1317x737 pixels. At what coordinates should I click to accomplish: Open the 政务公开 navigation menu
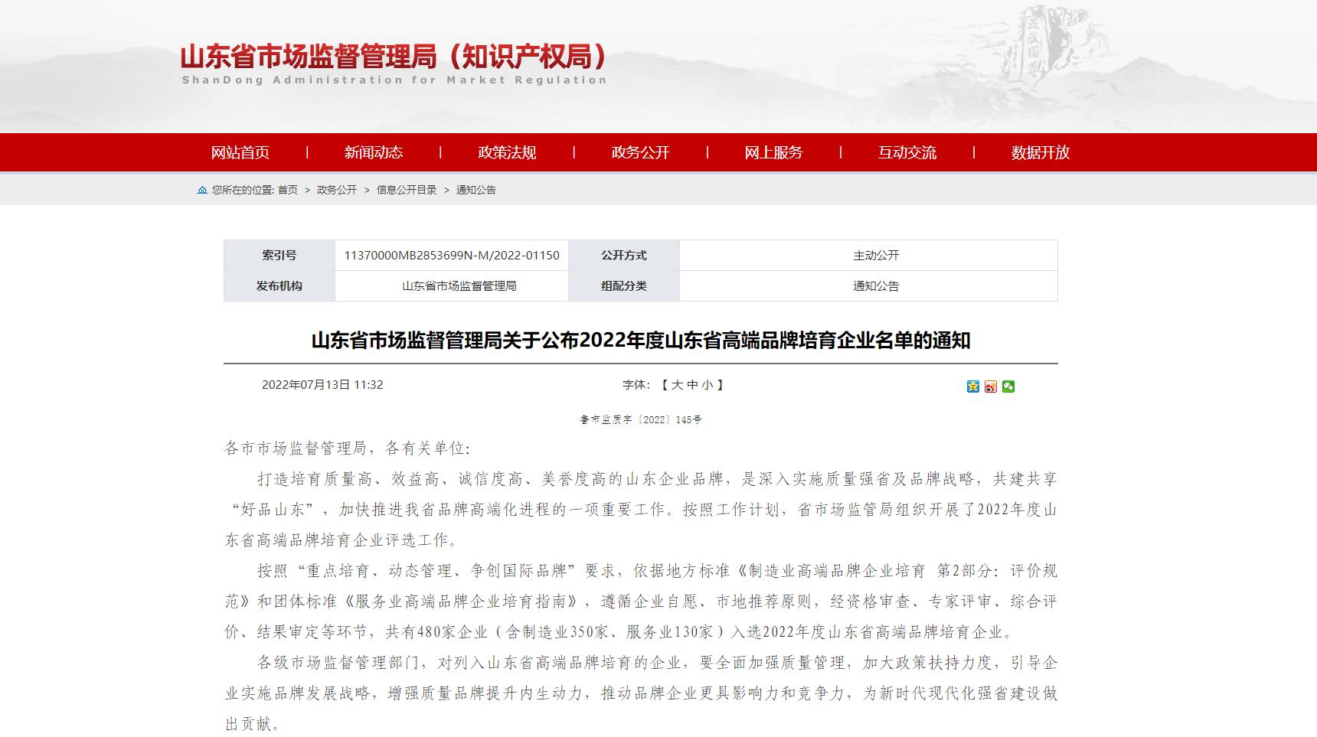pyautogui.click(x=639, y=153)
